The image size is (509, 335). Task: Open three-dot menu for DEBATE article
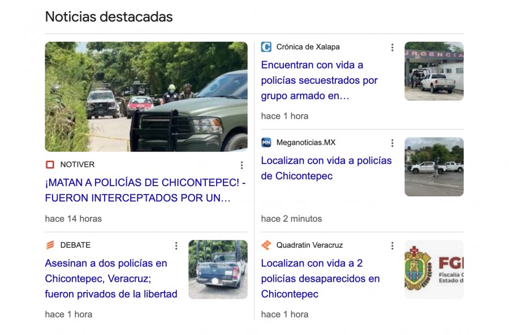(x=176, y=246)
